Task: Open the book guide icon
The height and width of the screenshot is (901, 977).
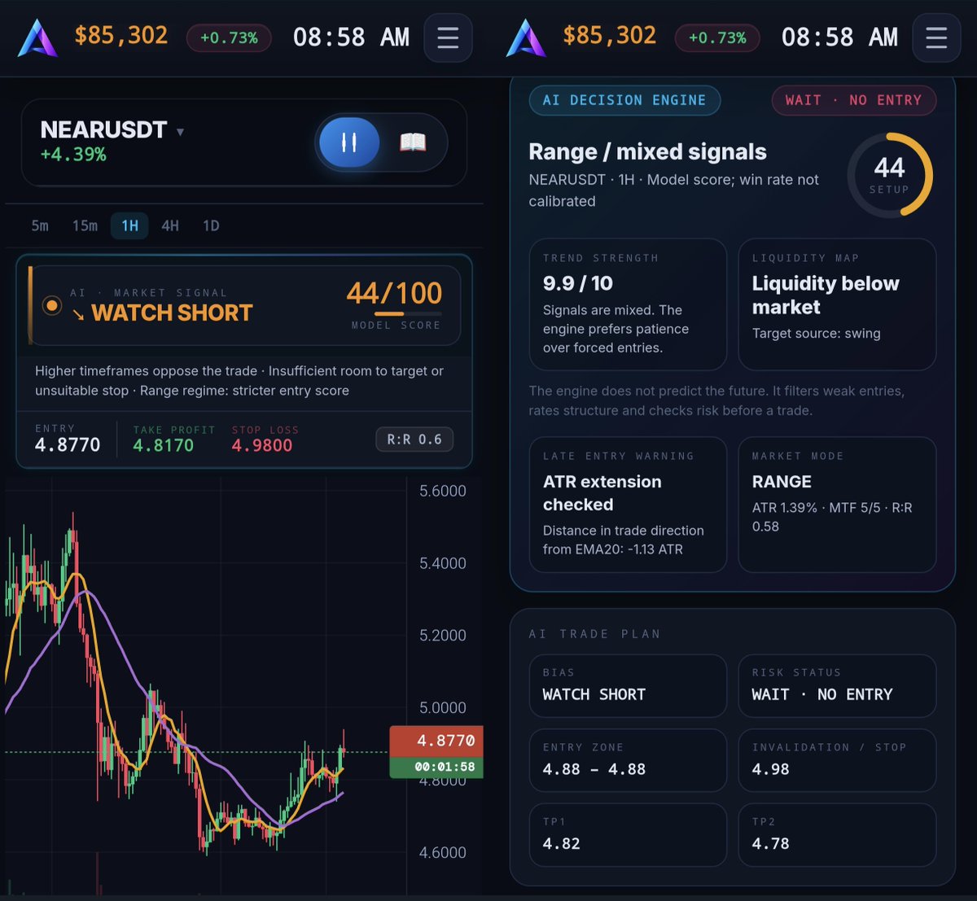Action: (x=413, y=142)
